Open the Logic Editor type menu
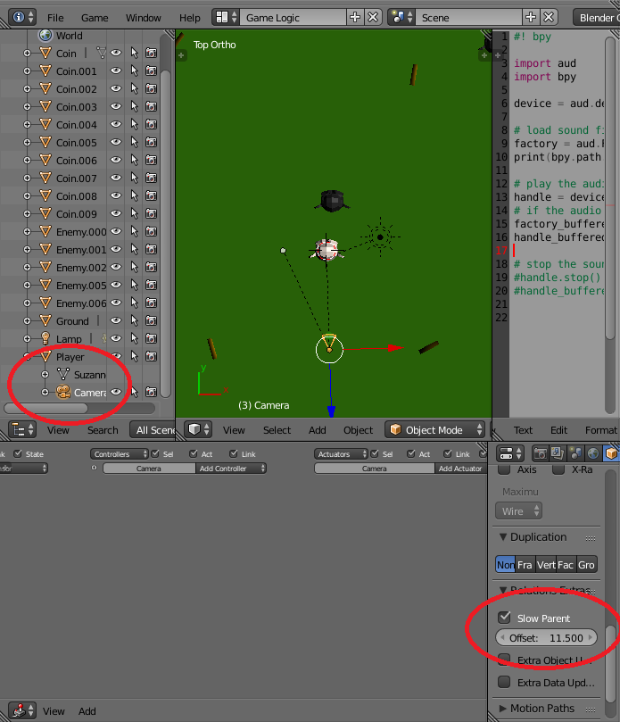Image resolution: width=620 pixels, height=722 pixels. [x=22, y=710]
